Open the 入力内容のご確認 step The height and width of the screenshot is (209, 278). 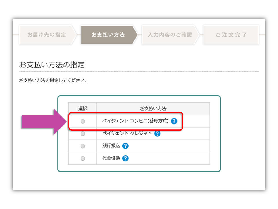(x=170, y=35)
